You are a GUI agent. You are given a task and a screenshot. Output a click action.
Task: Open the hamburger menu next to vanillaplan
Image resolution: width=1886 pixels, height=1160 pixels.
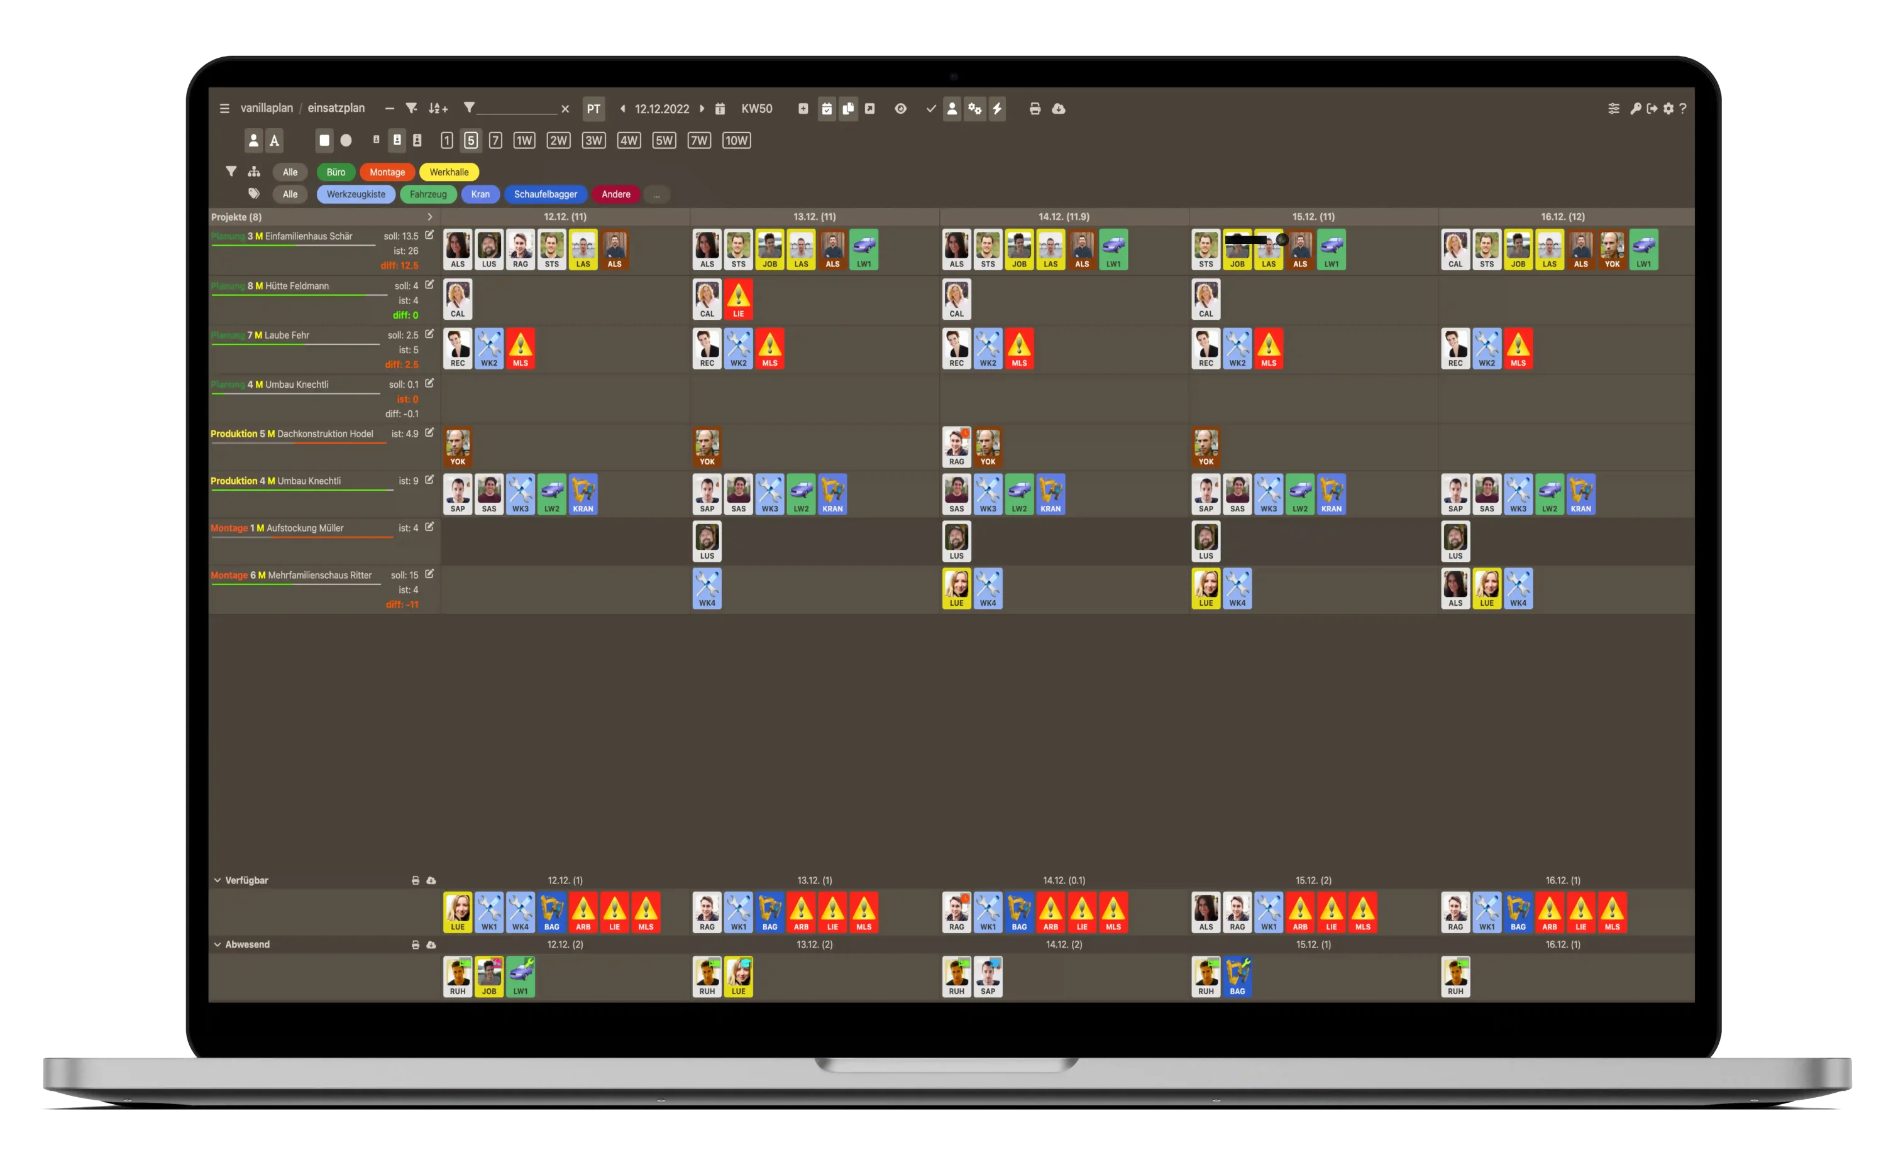(224, 109)
